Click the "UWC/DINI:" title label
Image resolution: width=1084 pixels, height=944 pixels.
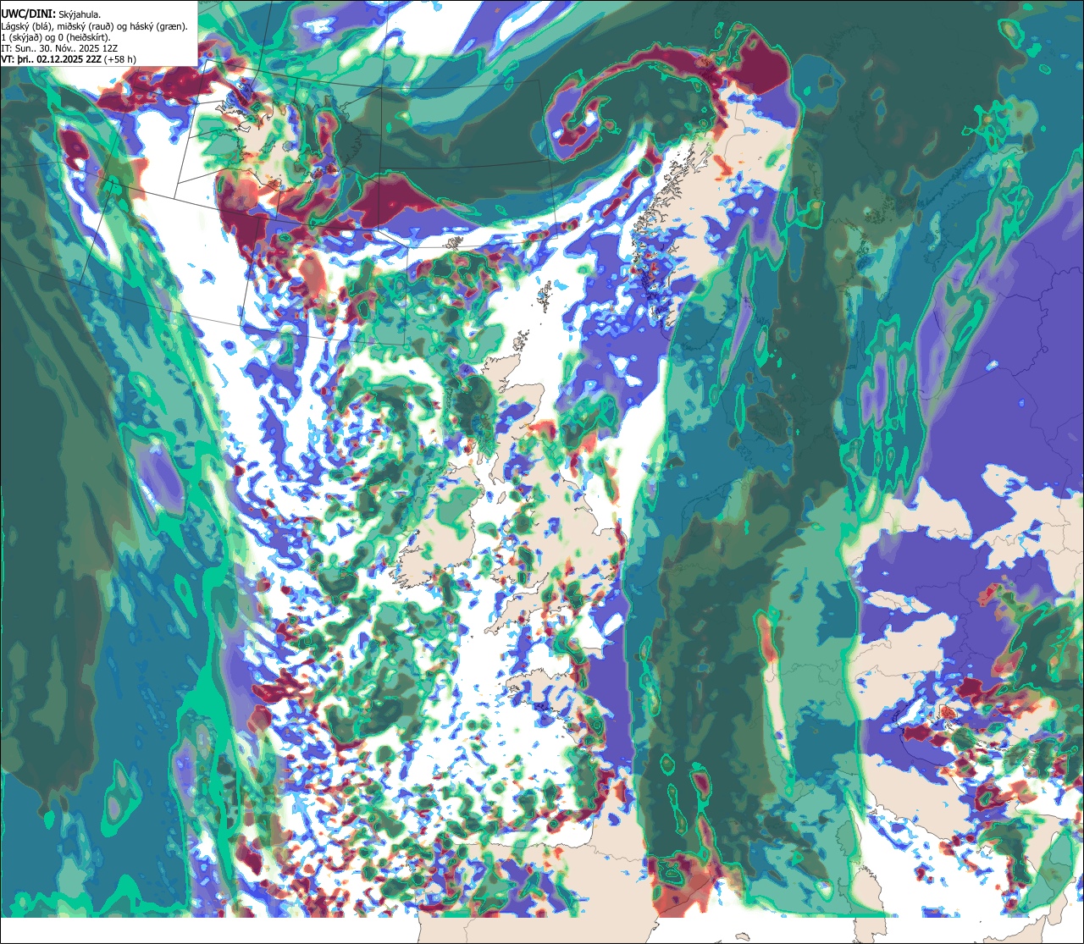click(x=29, y=14)
